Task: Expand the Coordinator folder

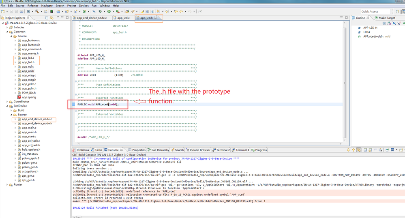Action: (7, 102)
